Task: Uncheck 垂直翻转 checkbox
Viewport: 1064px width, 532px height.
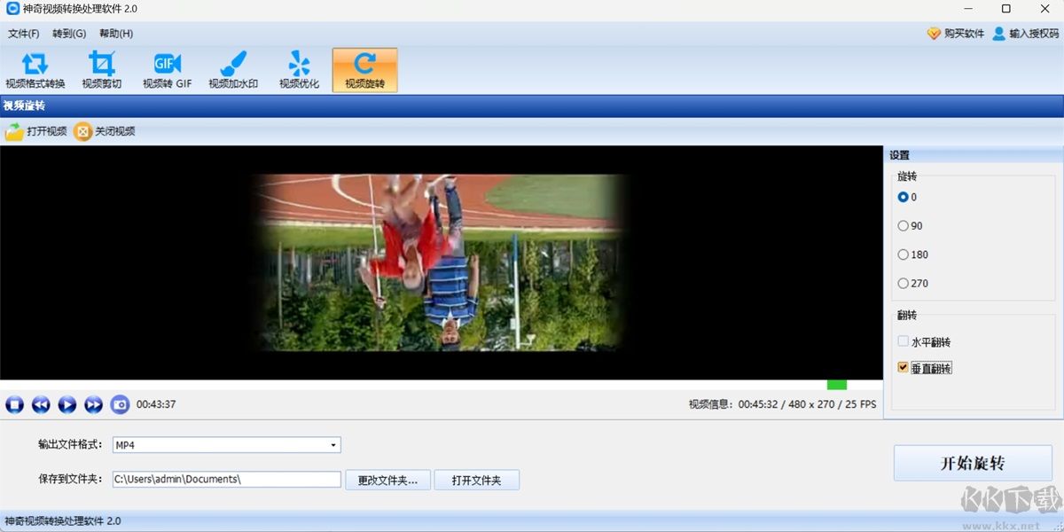Action: coord(904,367)
